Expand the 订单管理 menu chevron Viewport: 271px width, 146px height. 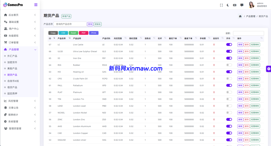pos(35,43)
